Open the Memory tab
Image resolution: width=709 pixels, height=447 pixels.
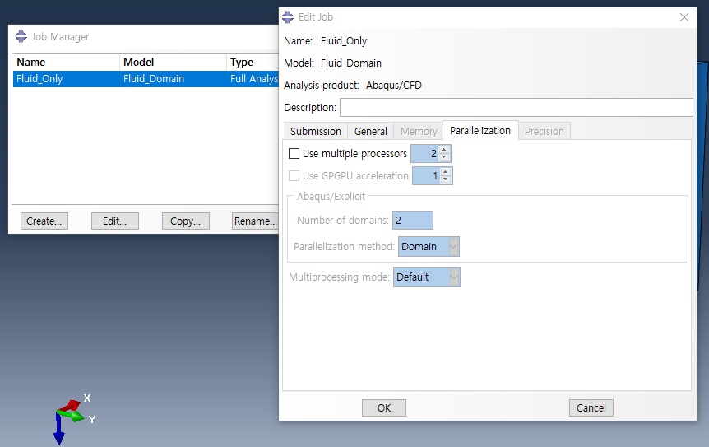(x=419, y=131)
